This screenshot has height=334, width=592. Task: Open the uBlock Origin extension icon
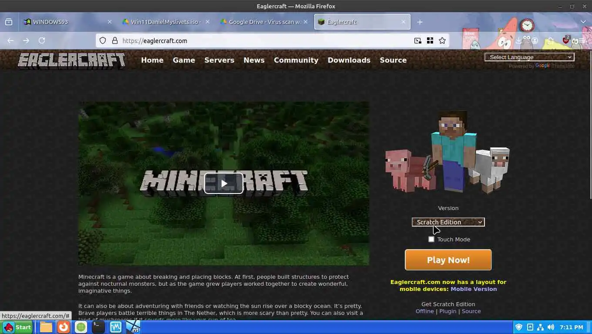[566, 40]
